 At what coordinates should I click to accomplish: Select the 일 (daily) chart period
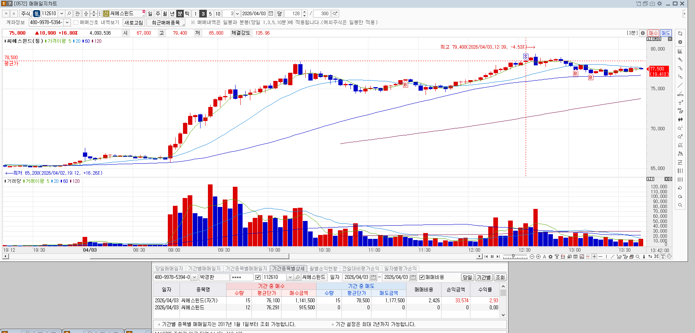[150, 14]
